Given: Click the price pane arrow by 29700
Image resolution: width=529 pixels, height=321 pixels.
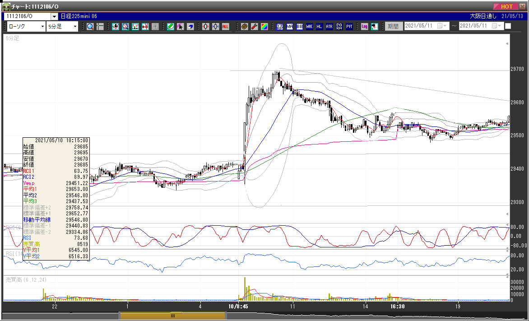Looking at the screenshot, I should tap(507, 44).
